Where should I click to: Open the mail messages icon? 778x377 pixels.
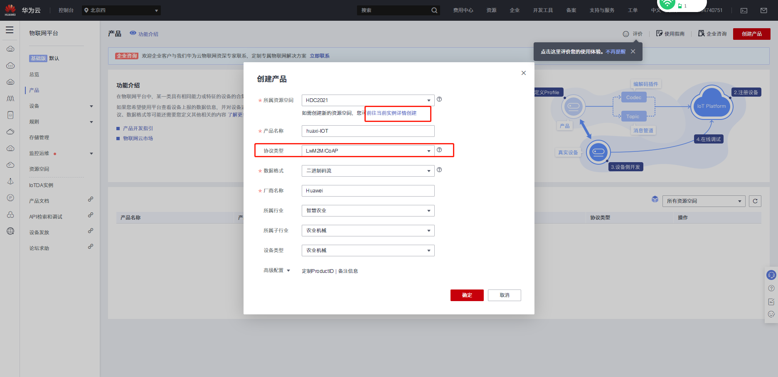(764, 10)
